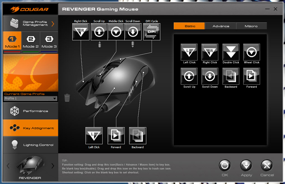The image size is (285, 184).
Task: Expand the Current Game Profile dropdown
Action: (30, 99)
